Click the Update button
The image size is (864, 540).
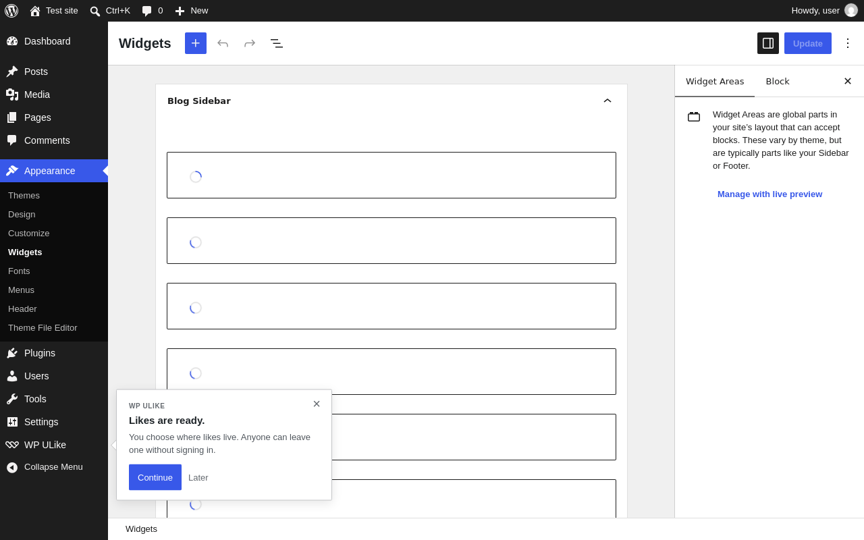808,43
